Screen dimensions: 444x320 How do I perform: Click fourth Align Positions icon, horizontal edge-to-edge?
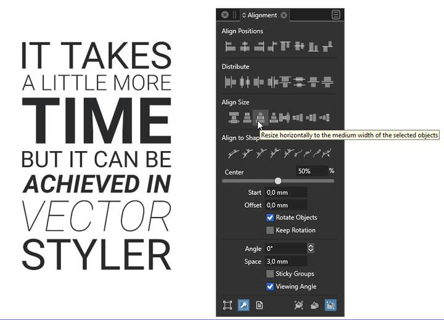tap(272, 46)
